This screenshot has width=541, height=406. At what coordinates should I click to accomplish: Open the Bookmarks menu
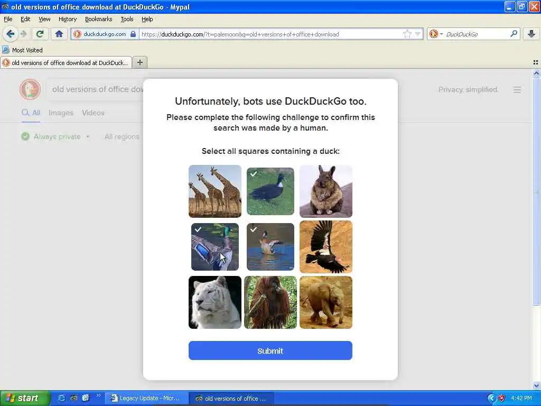point(99,19)
